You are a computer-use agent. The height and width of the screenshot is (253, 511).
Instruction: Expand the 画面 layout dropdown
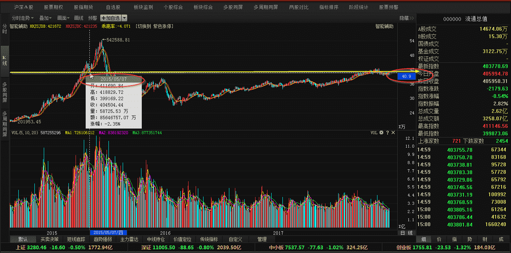pyautogui.click(x=64, y=18)
